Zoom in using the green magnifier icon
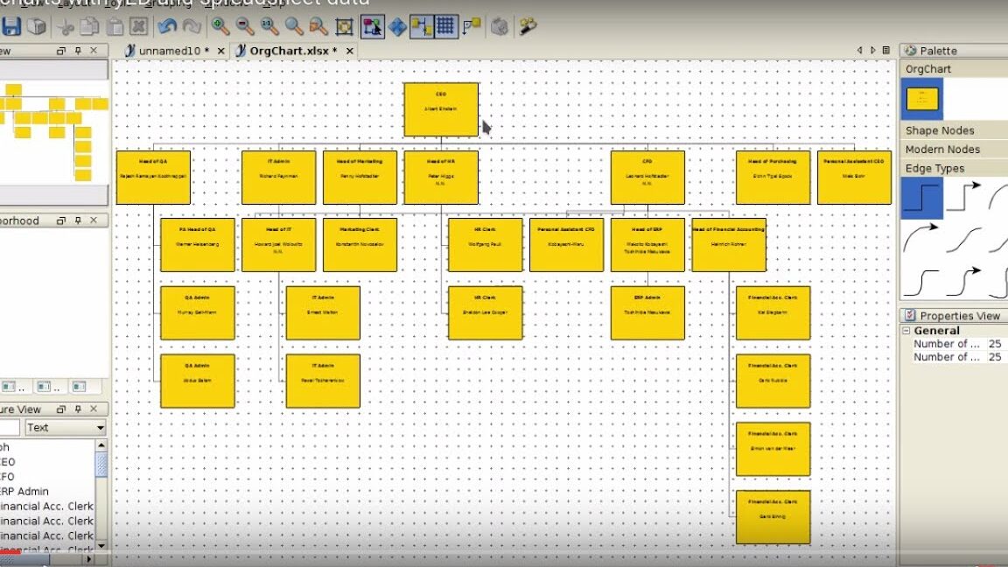The width and height of the screenshot is (1008, 567). click(x=219, y=25)
